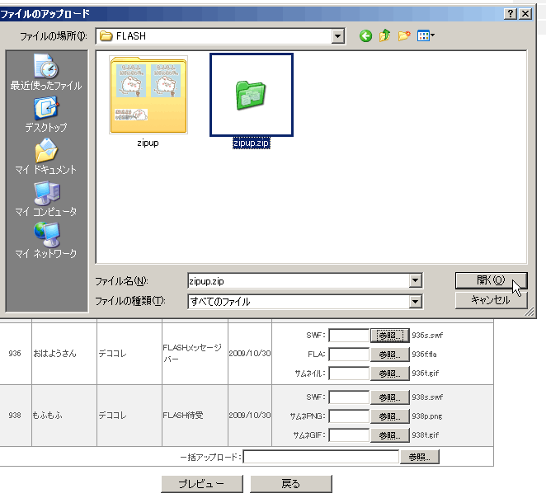Click the プレビュー button
546x498 pixels.
coord(202,484)
